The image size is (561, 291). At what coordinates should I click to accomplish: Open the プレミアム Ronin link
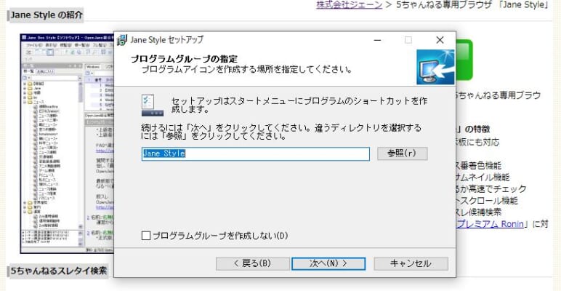(x=491, y=224)
